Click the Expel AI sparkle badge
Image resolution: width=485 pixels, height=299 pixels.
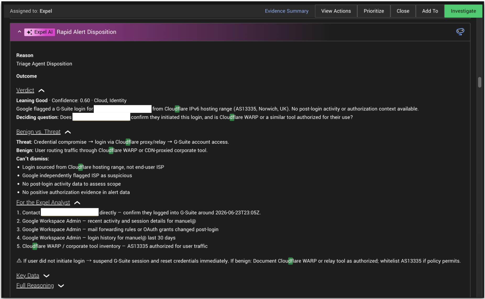[40, 32]
